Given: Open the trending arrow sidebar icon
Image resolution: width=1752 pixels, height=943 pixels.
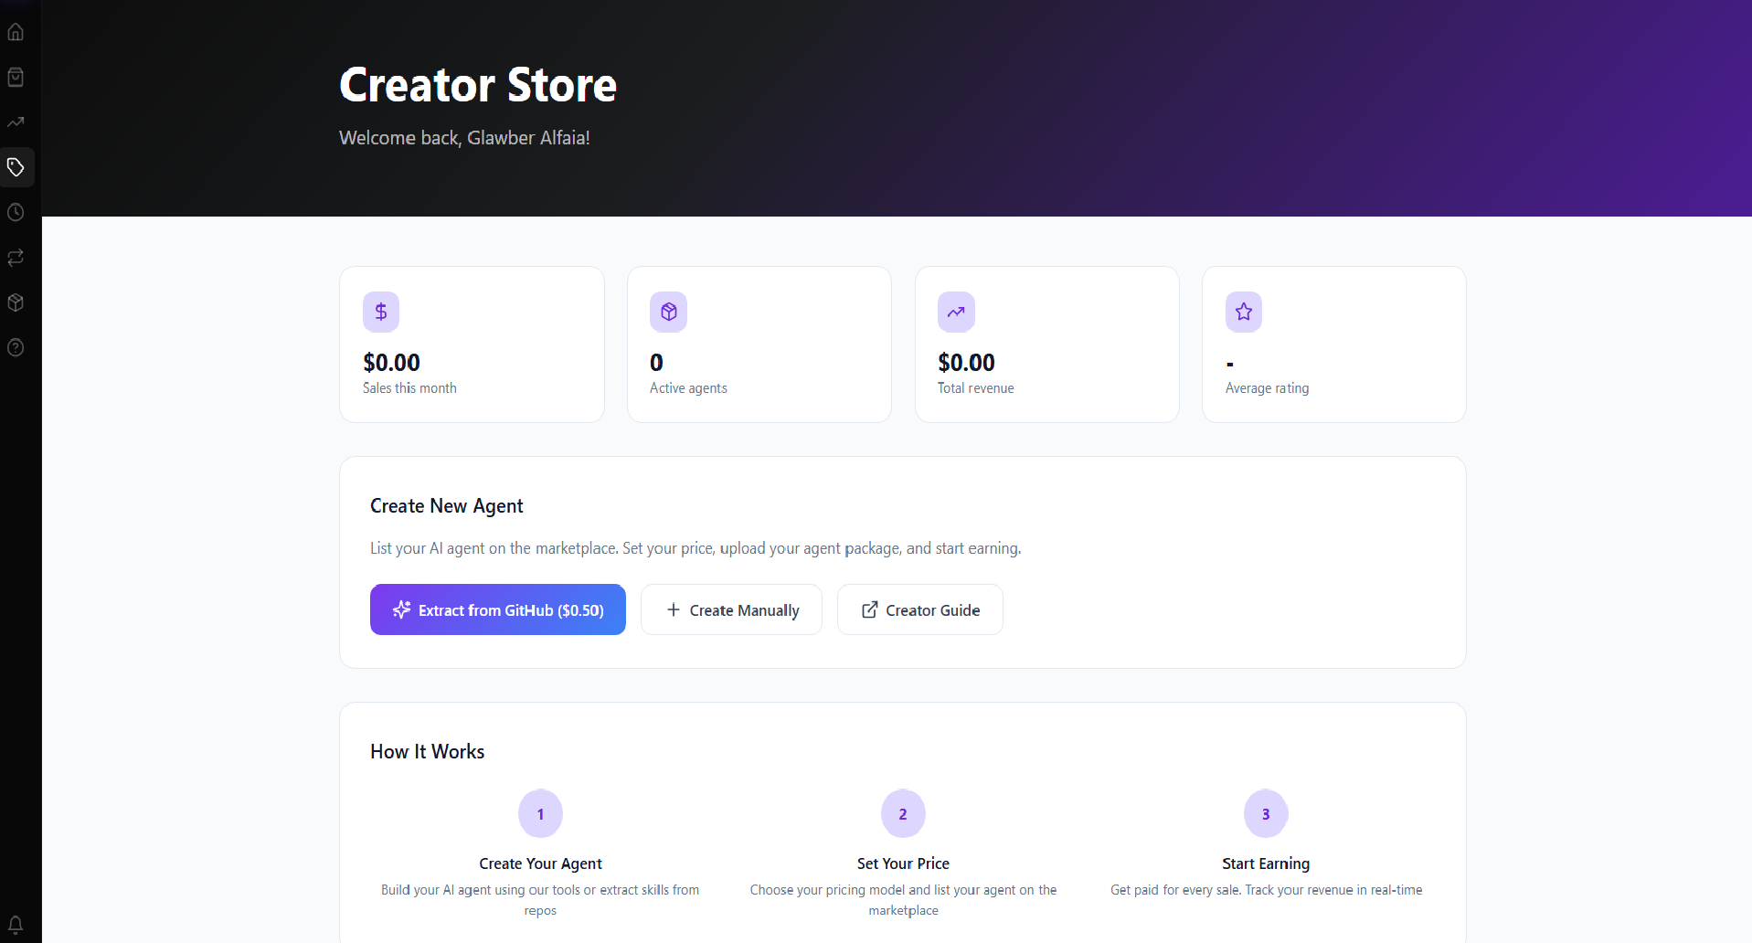Looking at the screenshot, I should [16, 122].
